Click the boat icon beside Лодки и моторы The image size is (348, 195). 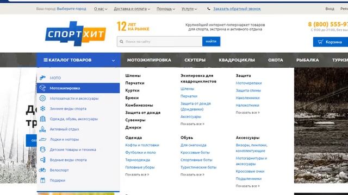(42, 139)
